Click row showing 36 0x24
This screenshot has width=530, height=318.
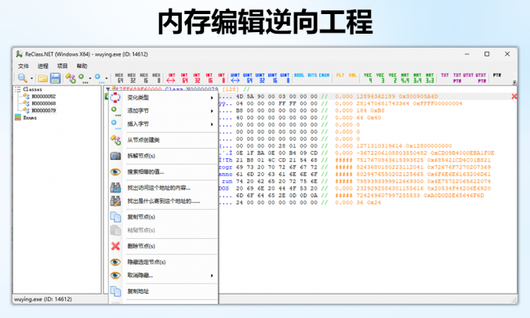coord(367,203)
